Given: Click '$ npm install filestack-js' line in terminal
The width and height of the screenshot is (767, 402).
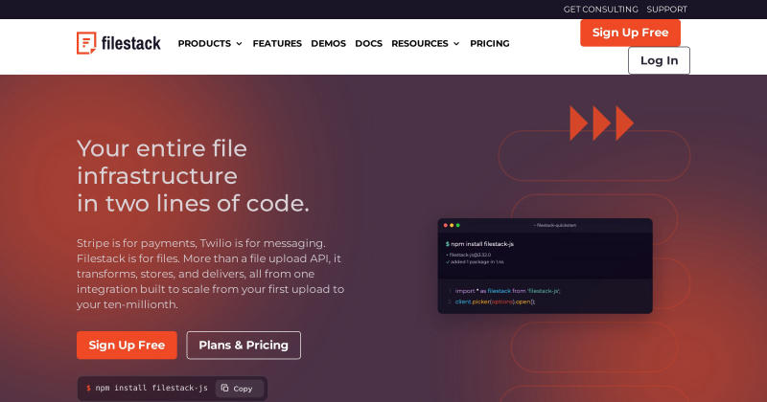Looking at the screenshot, I should point(479,244).
